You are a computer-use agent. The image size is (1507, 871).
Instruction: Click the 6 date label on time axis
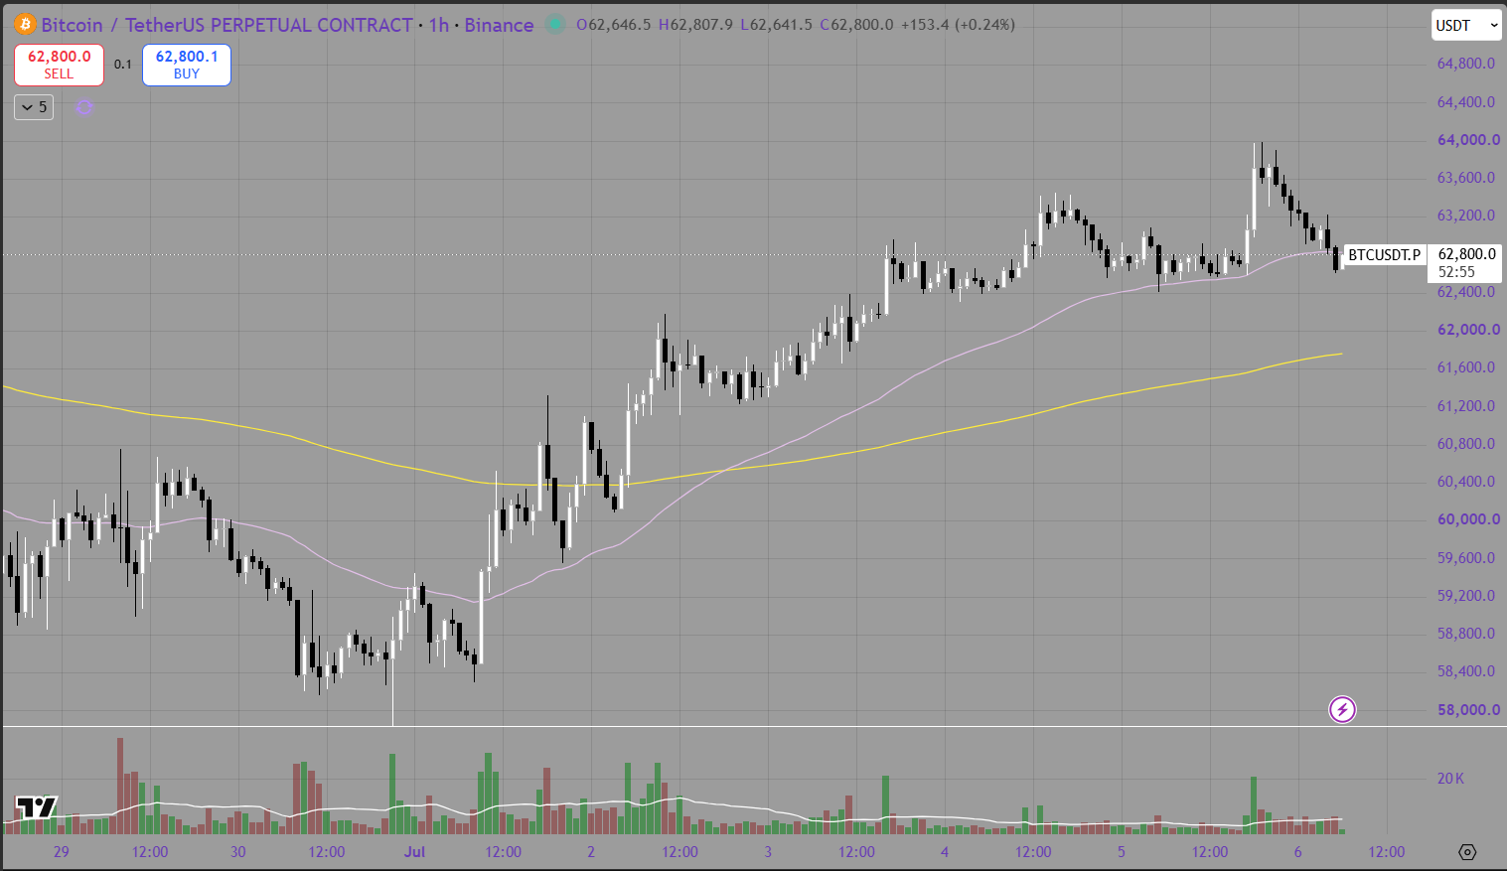[x=1298, y=852]
